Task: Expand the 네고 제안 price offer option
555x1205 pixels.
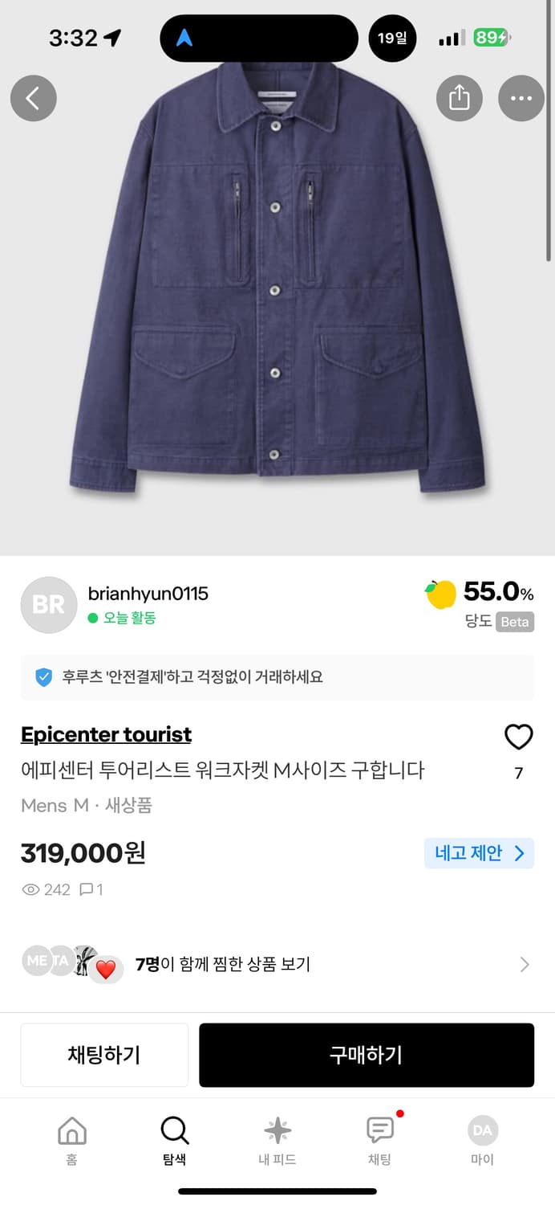Action: [479, 853]
